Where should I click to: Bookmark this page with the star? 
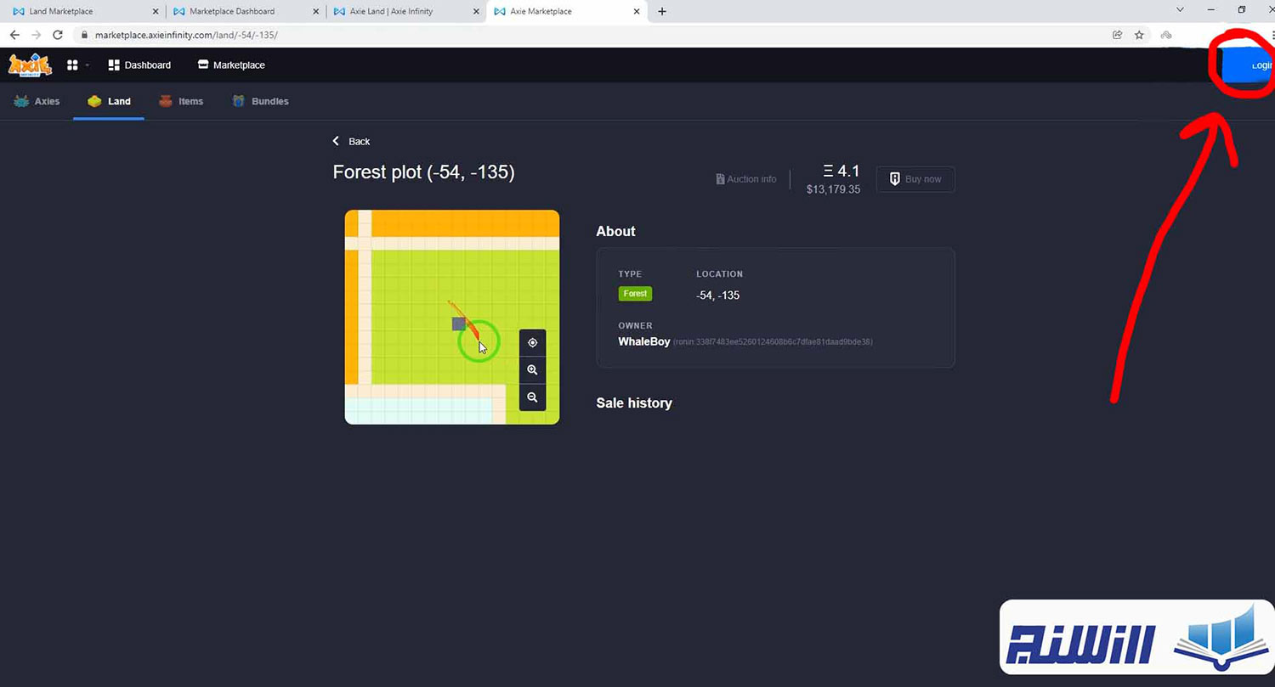pos(1139,35)
